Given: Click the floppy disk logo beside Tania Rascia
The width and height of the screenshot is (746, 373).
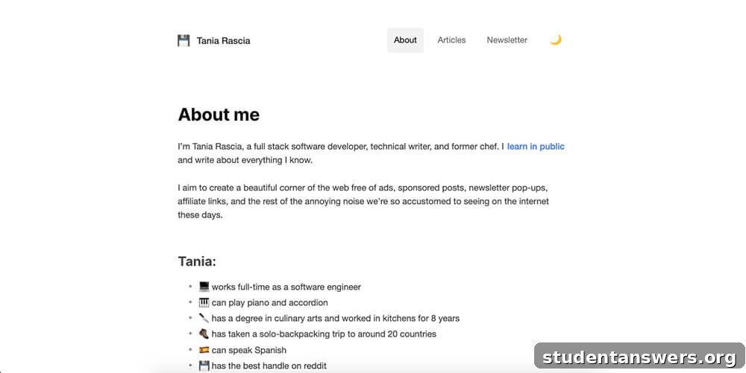Looking at the screenshot, I should point(184,40).
